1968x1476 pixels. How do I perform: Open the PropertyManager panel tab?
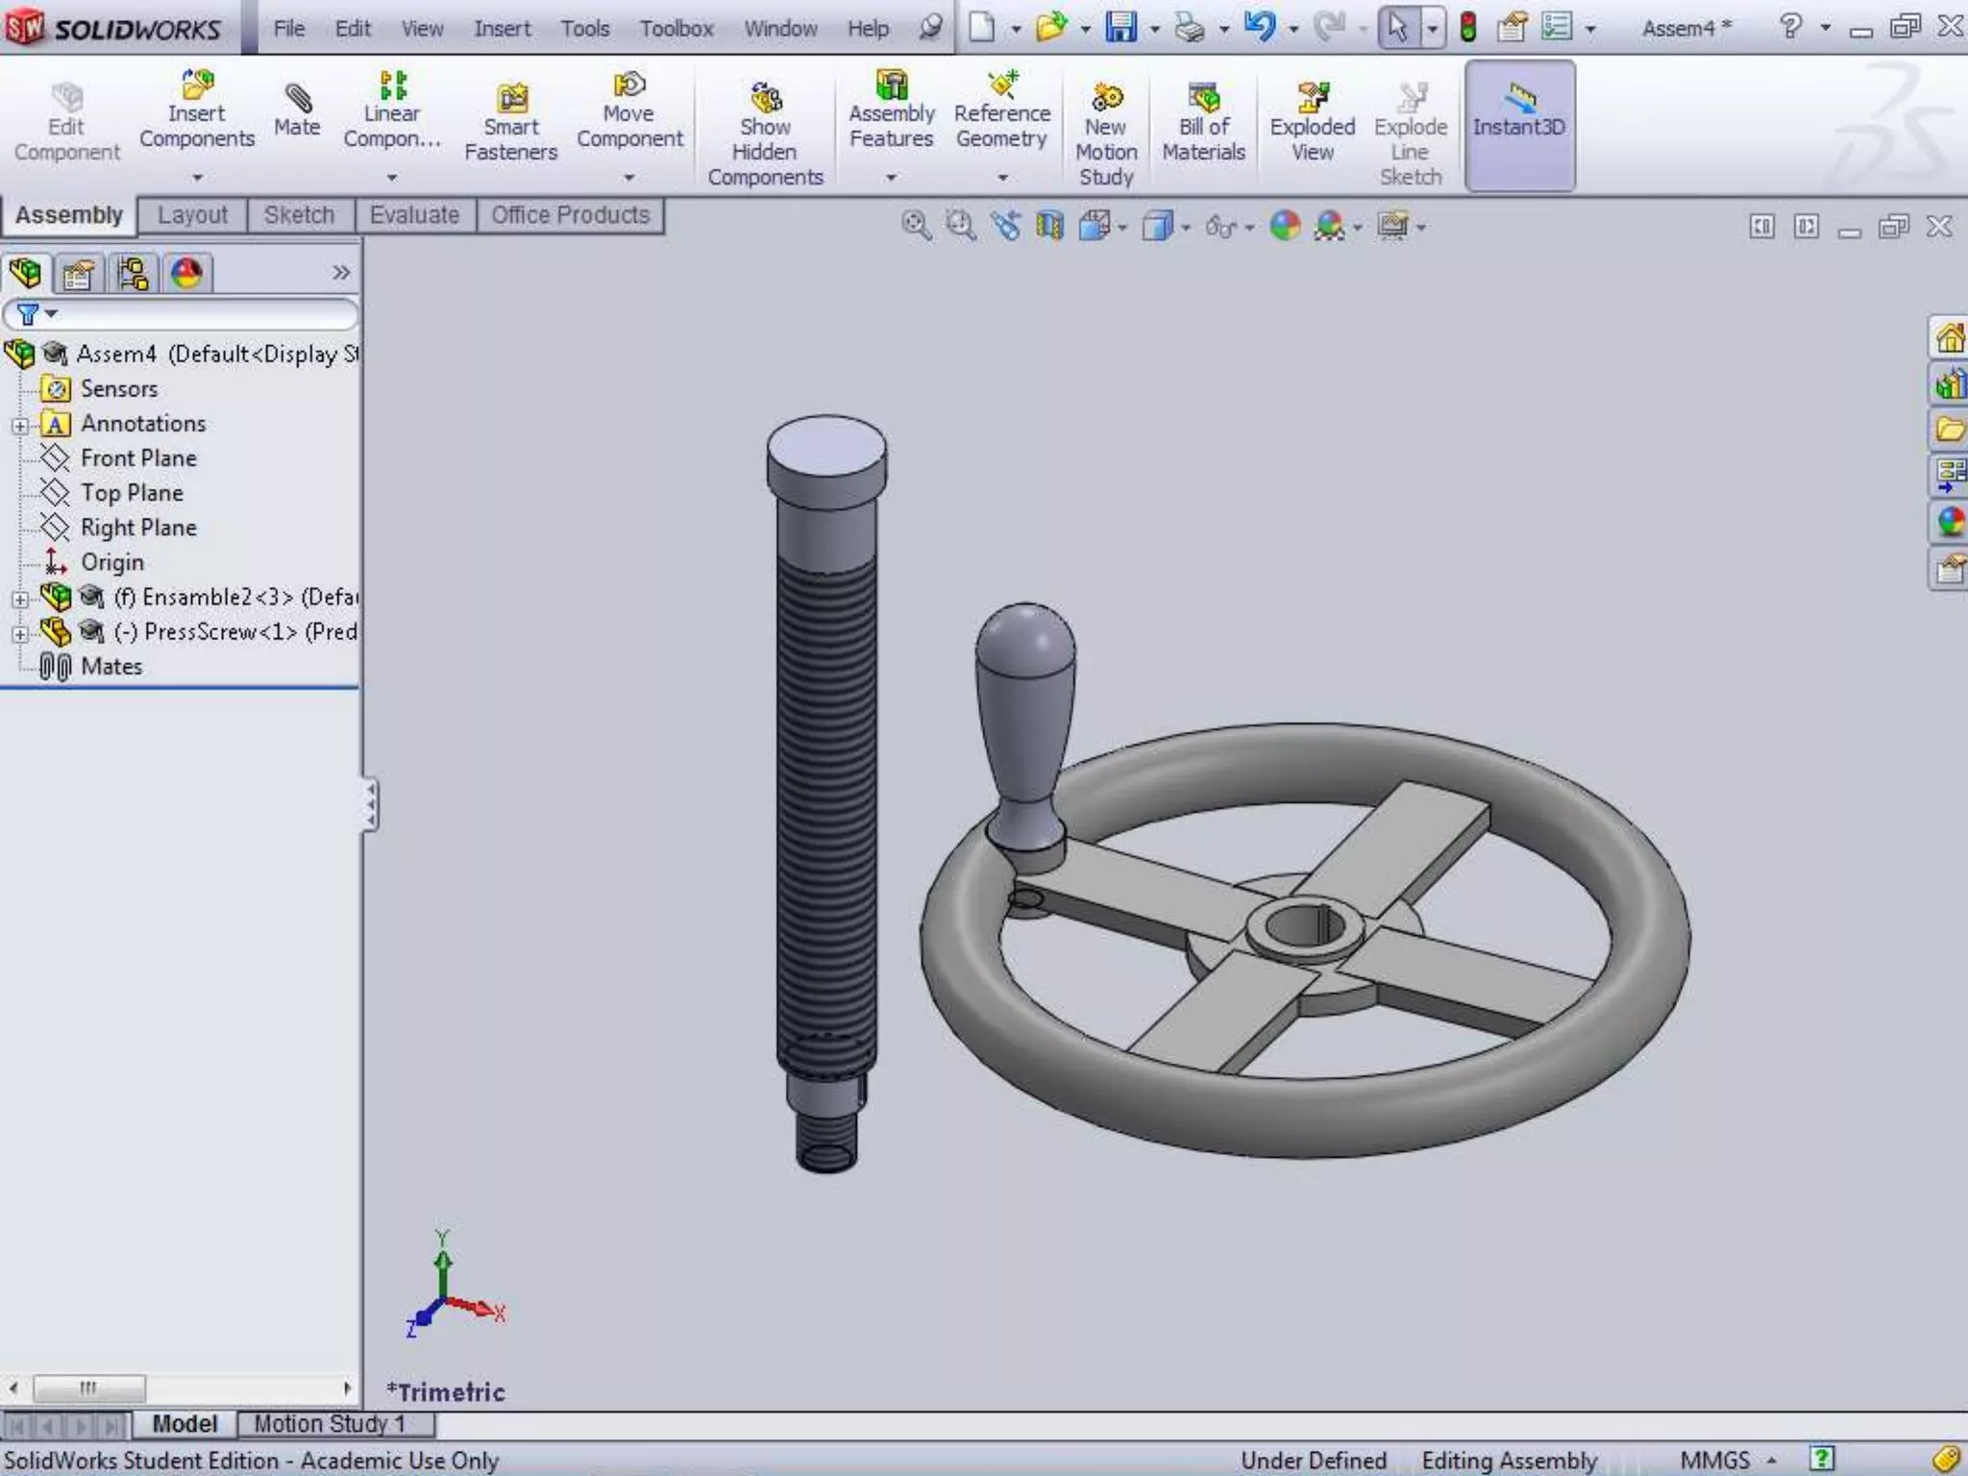tap(79, 275)
